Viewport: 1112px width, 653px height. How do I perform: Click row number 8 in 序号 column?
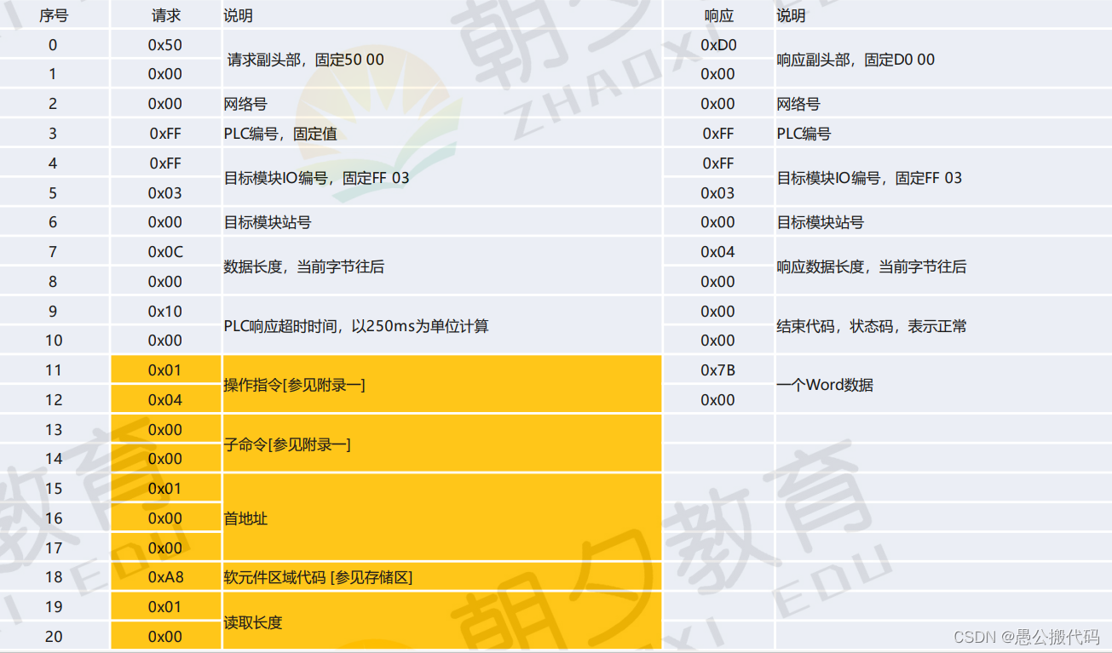[54, 282]
